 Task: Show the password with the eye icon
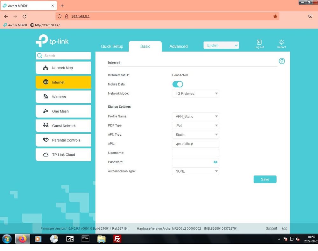coord(215,162)
